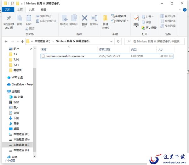Select This PC (此电脑) in sidebar
Screen dimensions: 189x165
14,91
